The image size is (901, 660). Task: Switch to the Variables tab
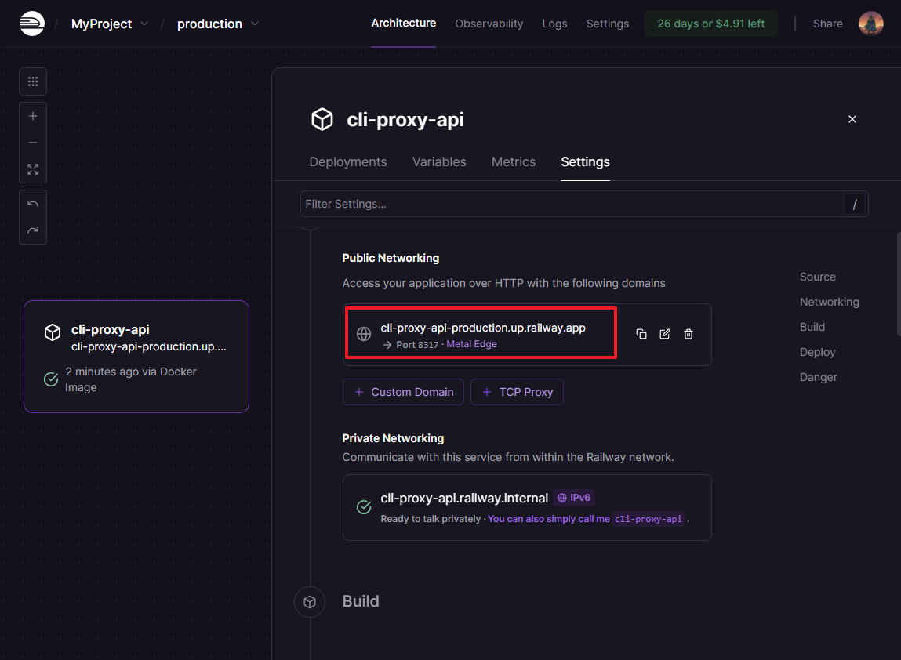(x=439, y=161)
